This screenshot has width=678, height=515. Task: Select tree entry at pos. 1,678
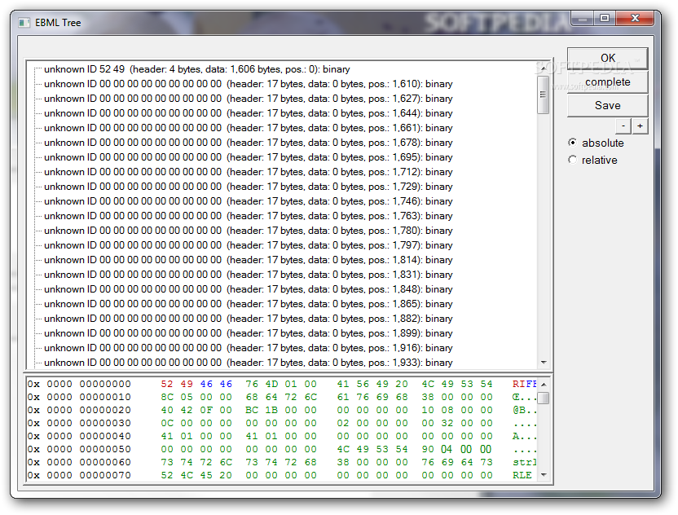coord(249,143)
